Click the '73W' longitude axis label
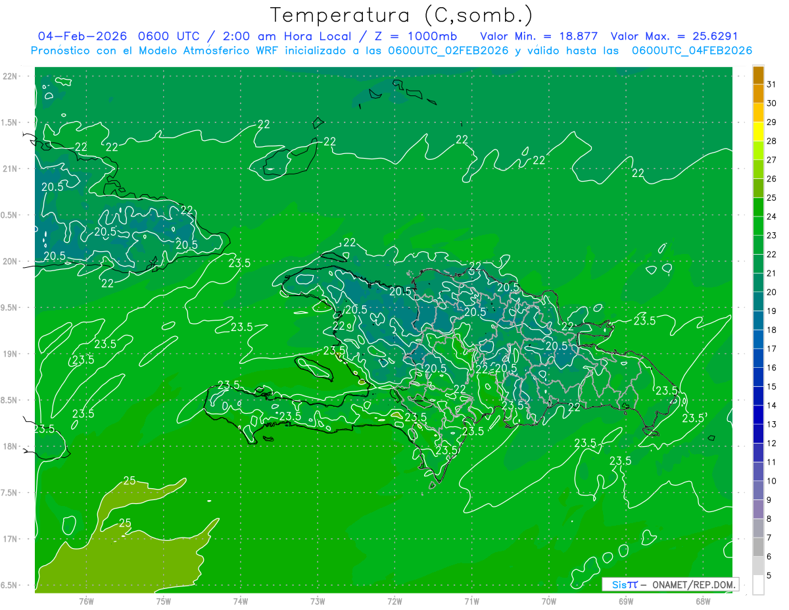The image size is (789, 610). tap(318, 601)
